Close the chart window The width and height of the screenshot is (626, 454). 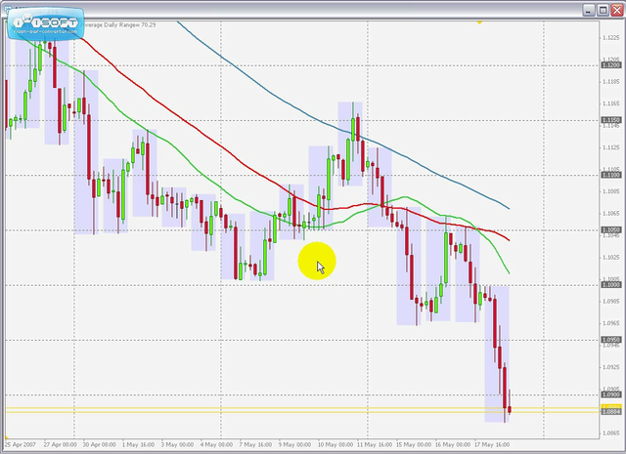[x=617, y=11]
